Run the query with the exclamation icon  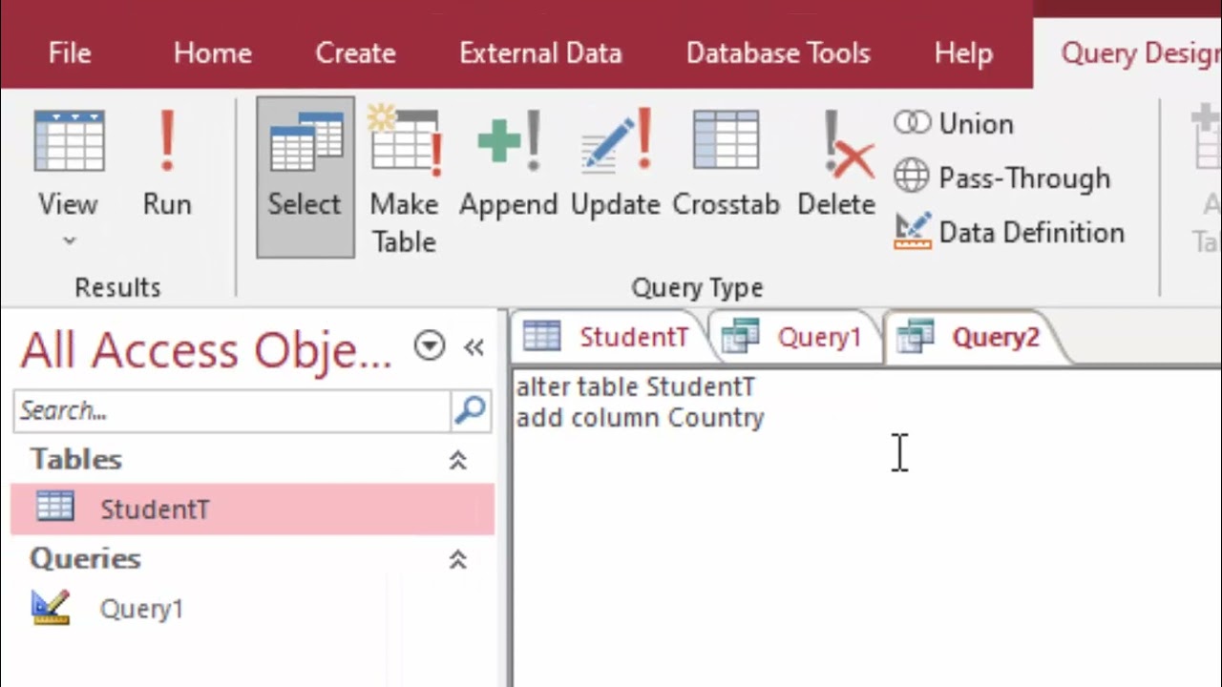(167, 162)
